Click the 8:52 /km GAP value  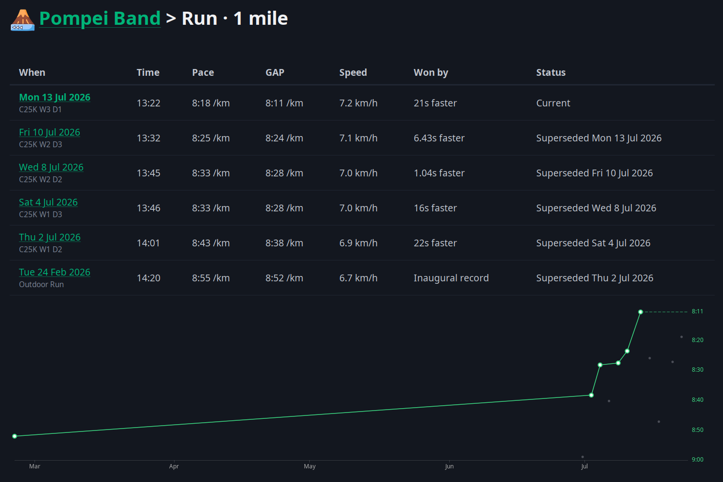coord(284,278)
